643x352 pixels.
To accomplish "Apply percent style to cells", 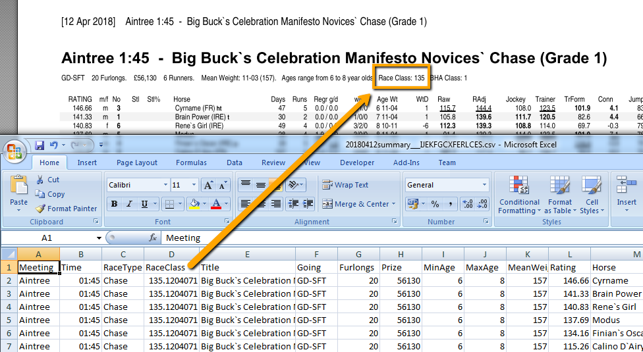I will (x=435, y=204).
